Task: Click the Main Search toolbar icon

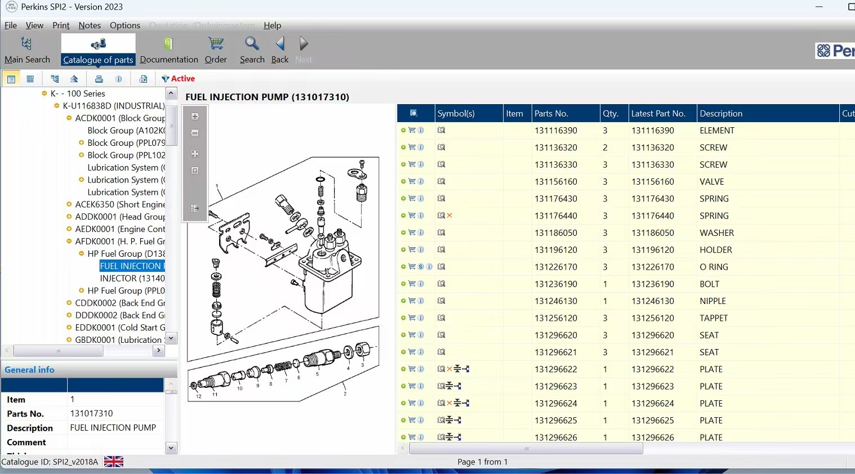Action: click(27, 50)
